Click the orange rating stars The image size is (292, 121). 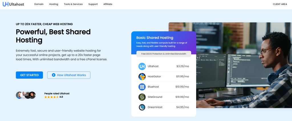tap(51, 97)
